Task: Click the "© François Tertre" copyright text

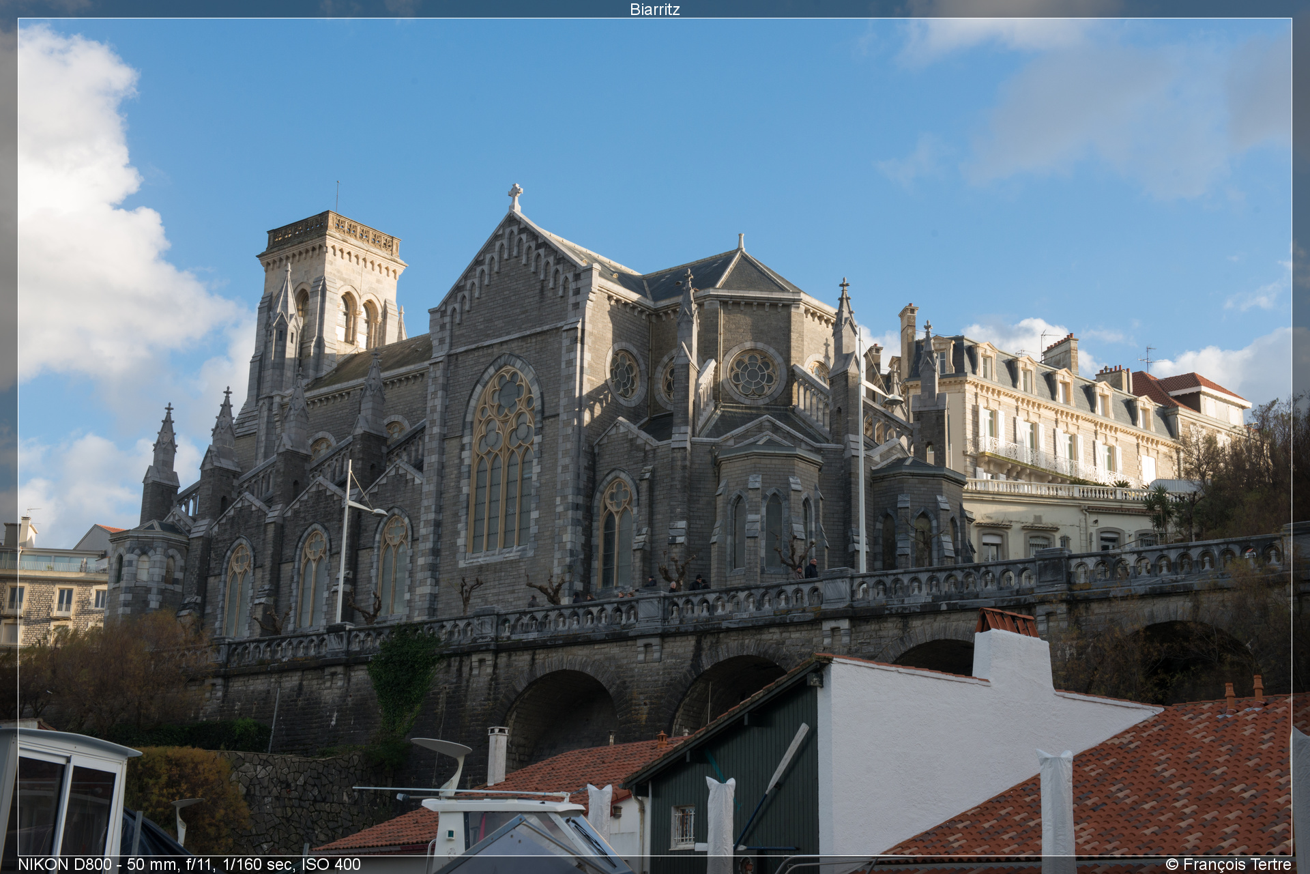Action: pos(1228,864)
